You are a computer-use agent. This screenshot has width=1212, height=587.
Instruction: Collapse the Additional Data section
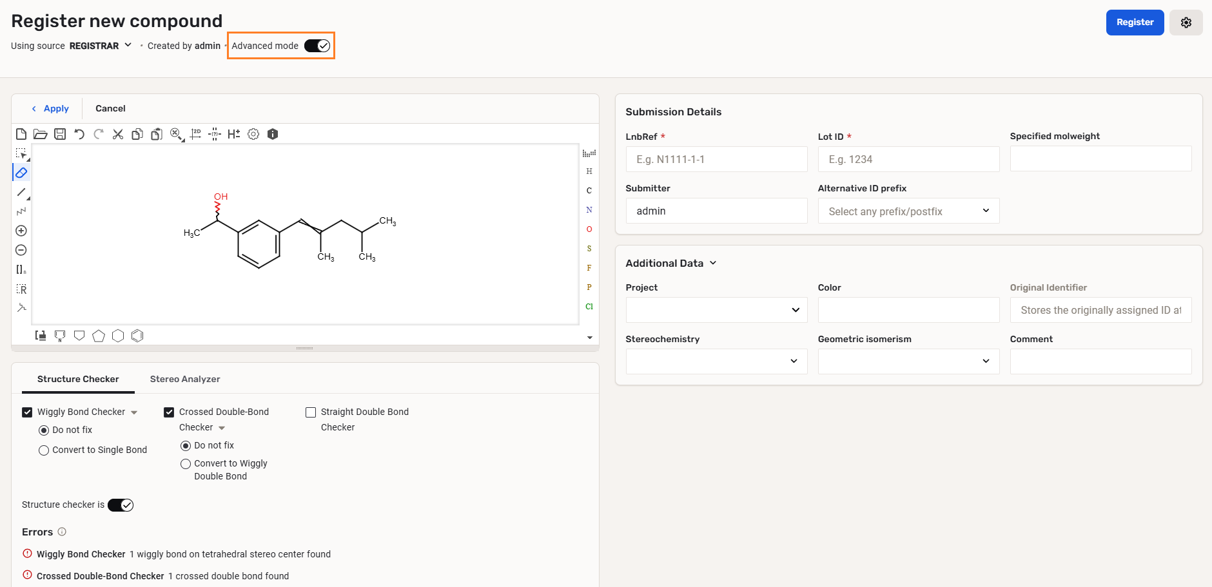(713, 263)
